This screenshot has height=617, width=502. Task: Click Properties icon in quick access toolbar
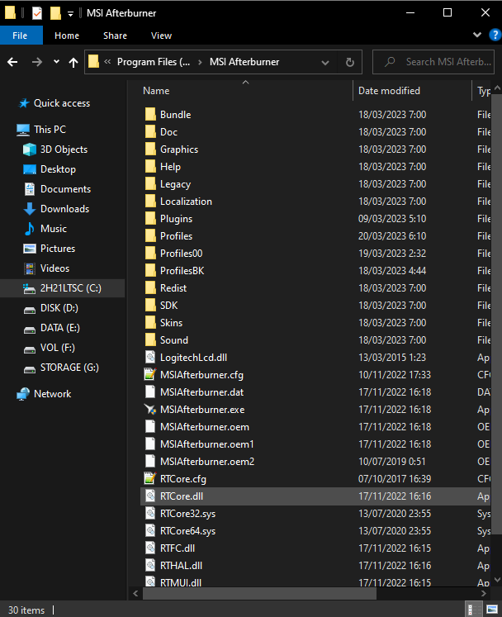[36, 13]
